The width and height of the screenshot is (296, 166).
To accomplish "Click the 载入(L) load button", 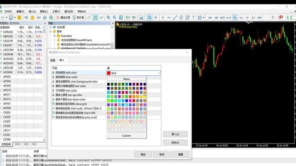I will pyautogui.click(x=175, y=134).
